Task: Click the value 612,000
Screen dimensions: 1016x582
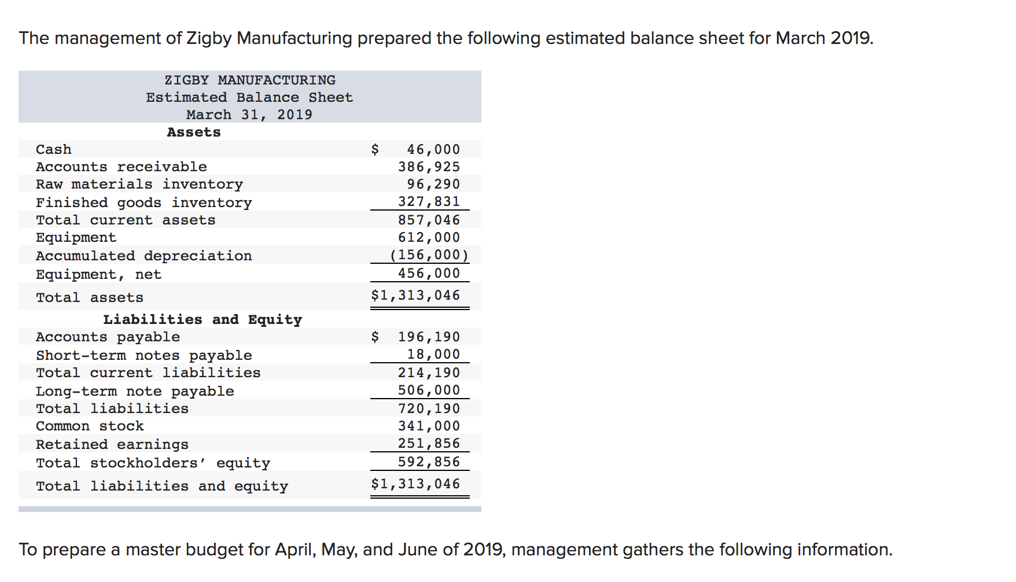Action: 429,237
